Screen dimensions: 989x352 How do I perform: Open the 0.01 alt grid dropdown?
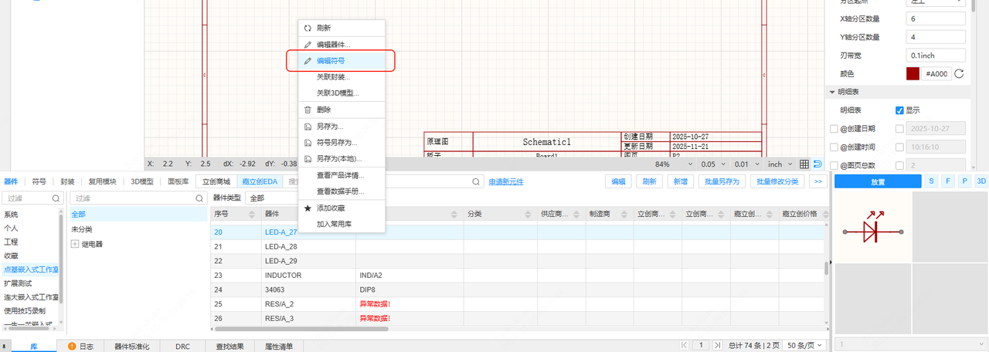pos(746,164)
